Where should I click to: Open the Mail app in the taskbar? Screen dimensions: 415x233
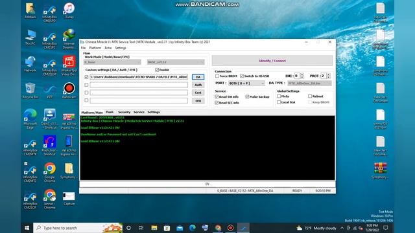coord(180,228)
